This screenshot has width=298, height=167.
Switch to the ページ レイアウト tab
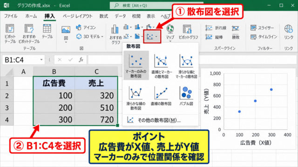coord(78,16)
